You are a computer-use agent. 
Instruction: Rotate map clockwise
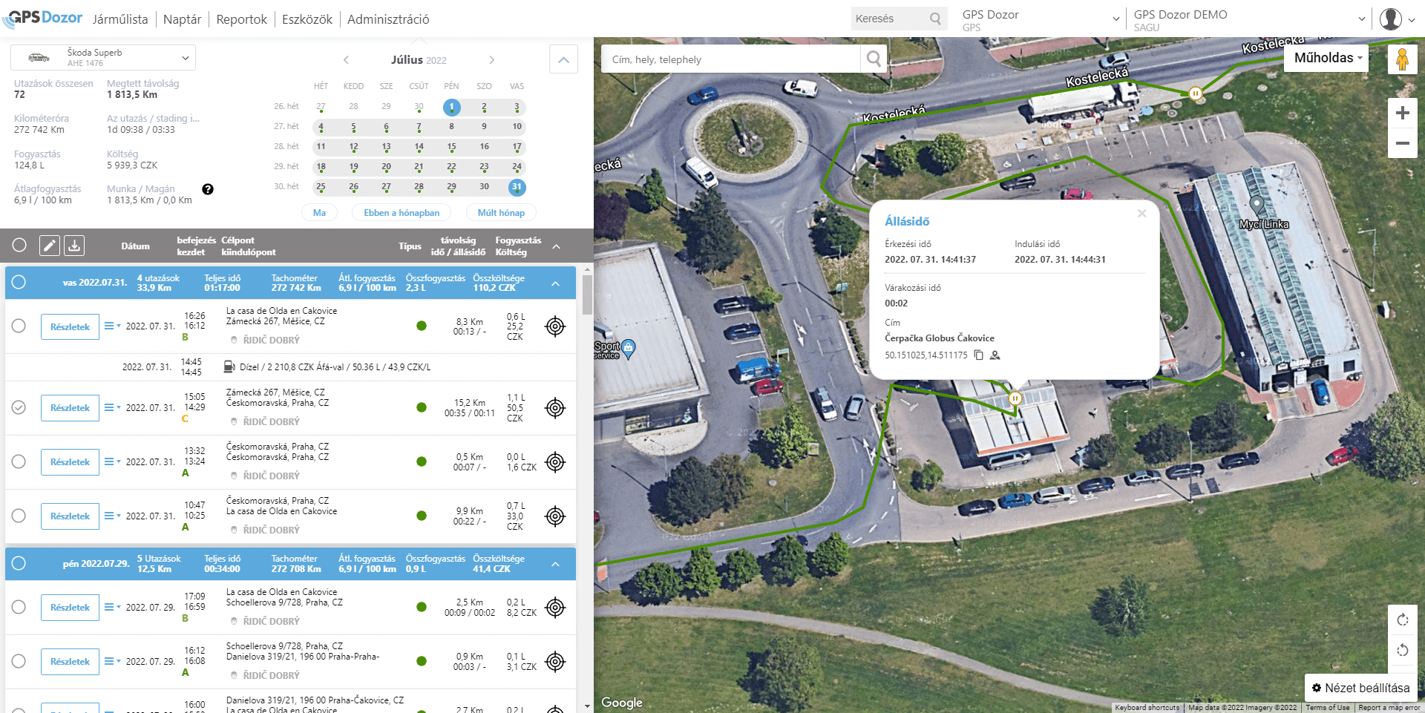point(1402,620)
